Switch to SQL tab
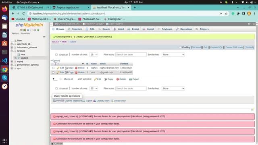 coord(90,29)
